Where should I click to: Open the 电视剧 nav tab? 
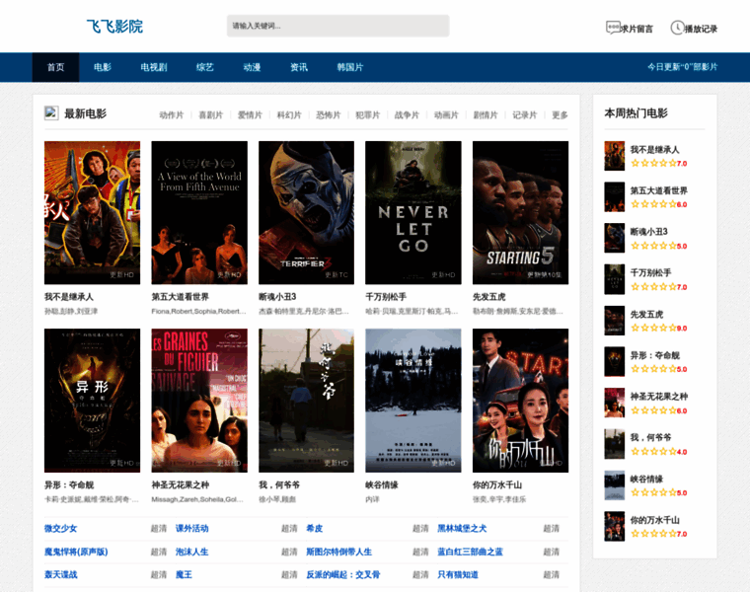(154, 67)
